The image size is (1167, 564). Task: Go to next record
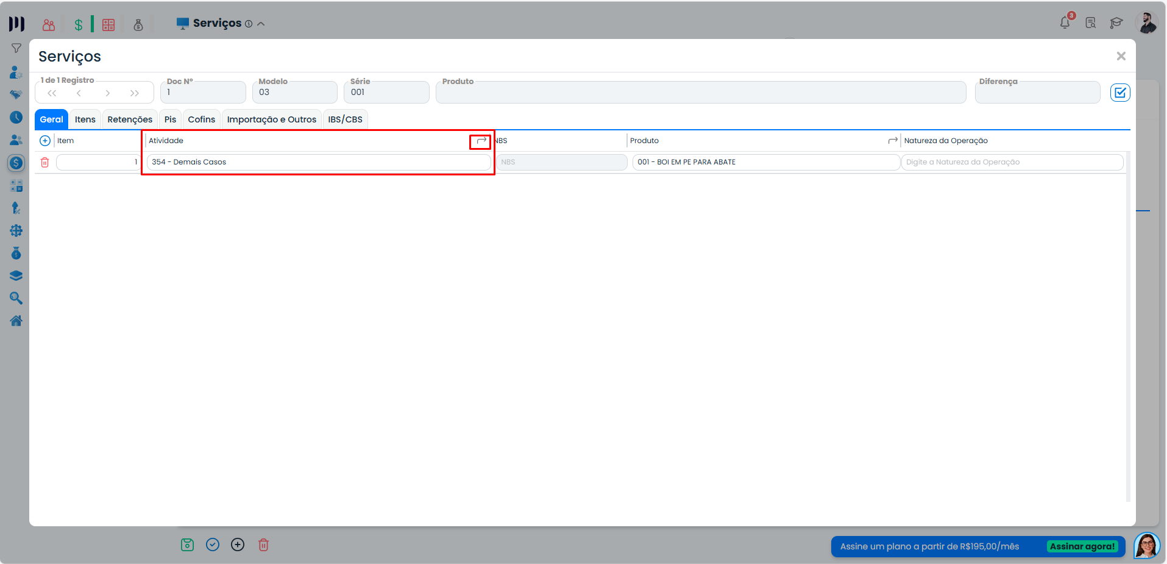[107, 93]
